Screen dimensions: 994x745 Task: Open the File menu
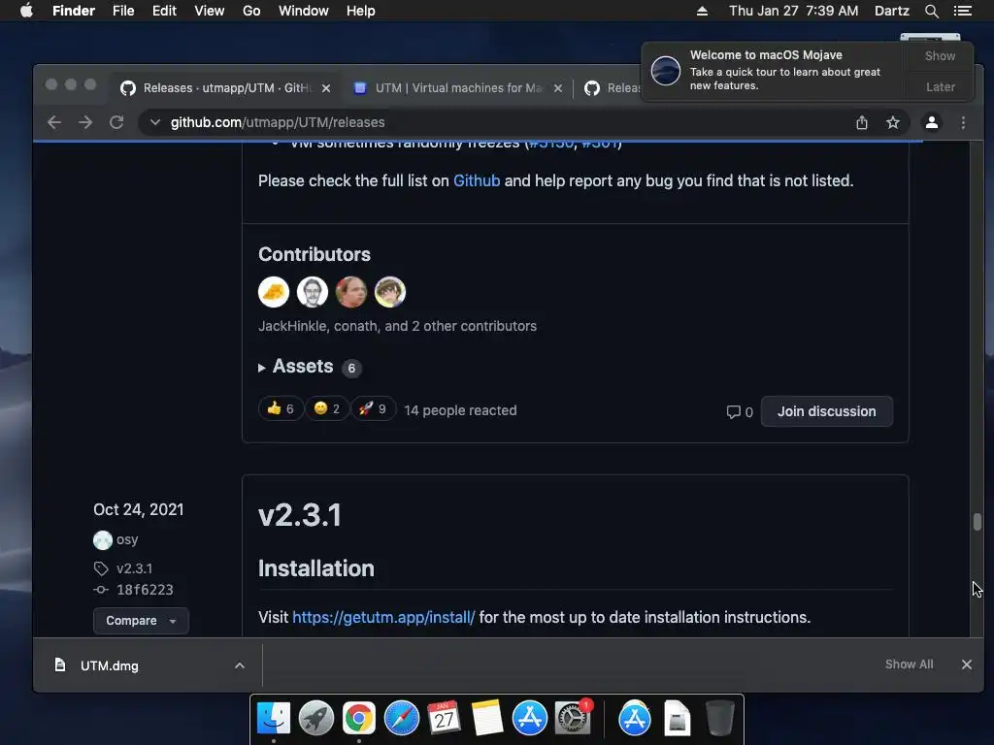point(123,11)
